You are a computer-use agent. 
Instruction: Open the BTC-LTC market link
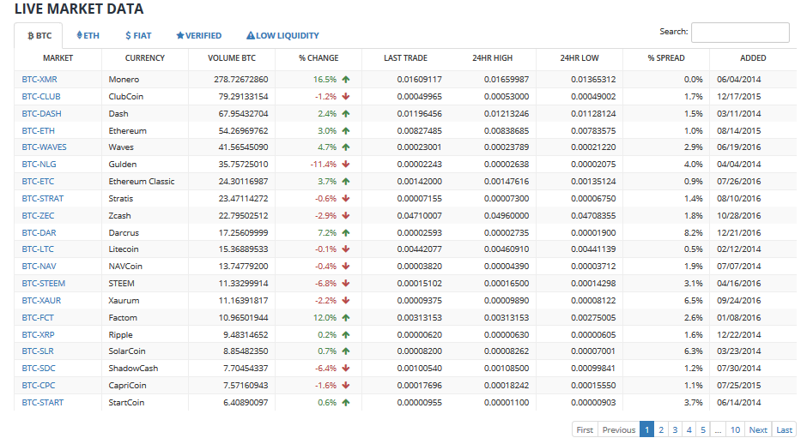click(38, 249)
